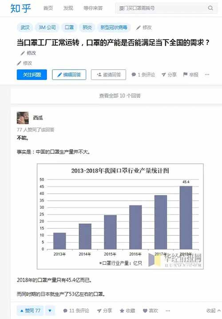Image resolution: width=222 pixels, height=319 pixels.
Task: Open the 武汉 topic tag
Action: coord(25,28)
